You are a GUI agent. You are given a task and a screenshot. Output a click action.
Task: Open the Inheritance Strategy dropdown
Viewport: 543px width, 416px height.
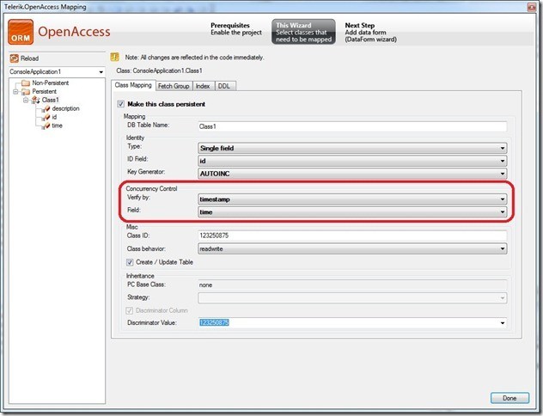click(x=352, y=298)
